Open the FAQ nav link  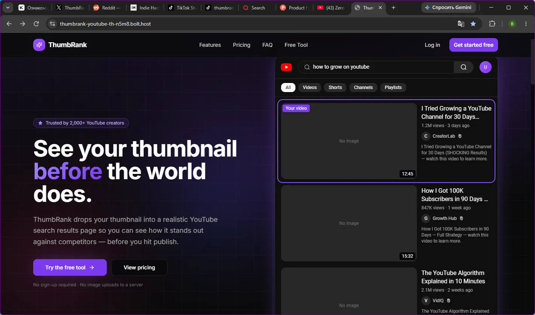tap(267, 45)
